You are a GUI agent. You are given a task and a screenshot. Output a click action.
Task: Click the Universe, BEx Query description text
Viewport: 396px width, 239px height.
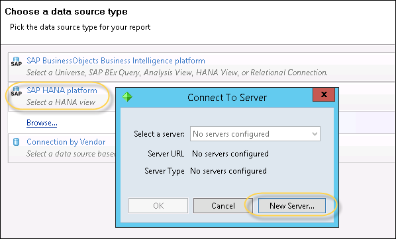[177, 73]
